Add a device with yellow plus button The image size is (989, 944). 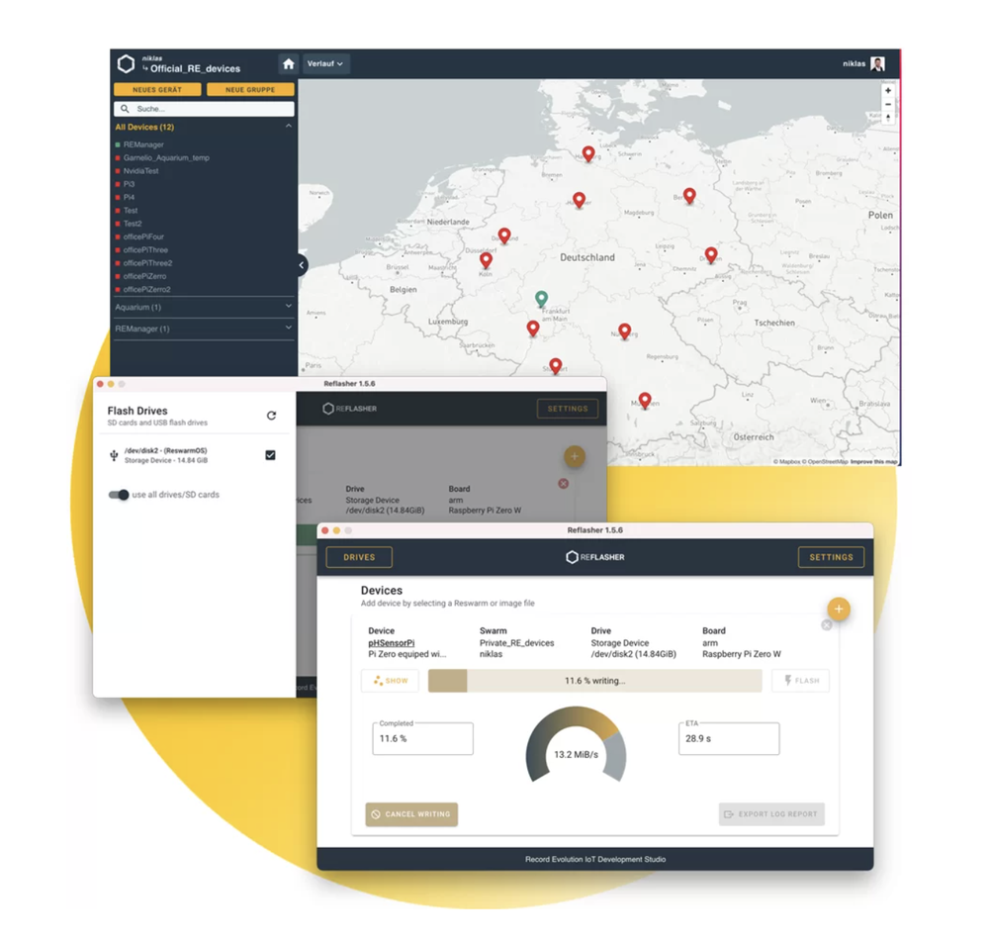tap(839, 609)
